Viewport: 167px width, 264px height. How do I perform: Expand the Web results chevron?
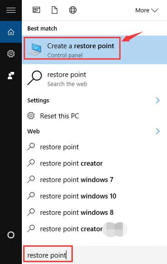click(157, 132)
